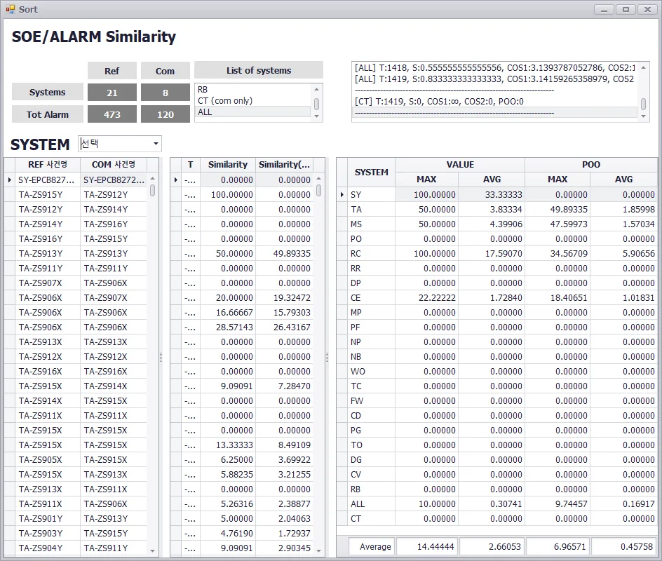Click the Com systems count 8
Screen dimensions: 662x561
(x=165, y=93)
